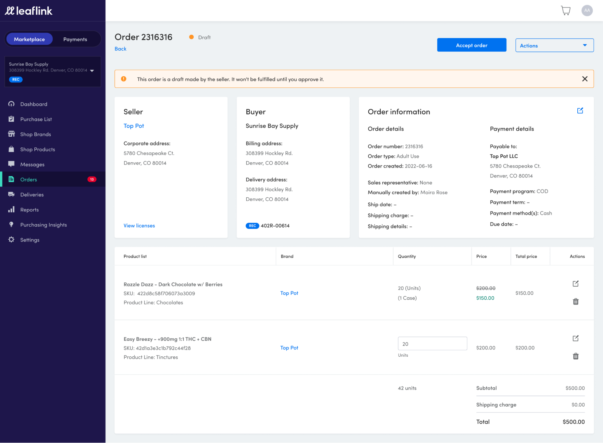
Task: Click the Deliveries truck icon
Action: tap(11, 194)
